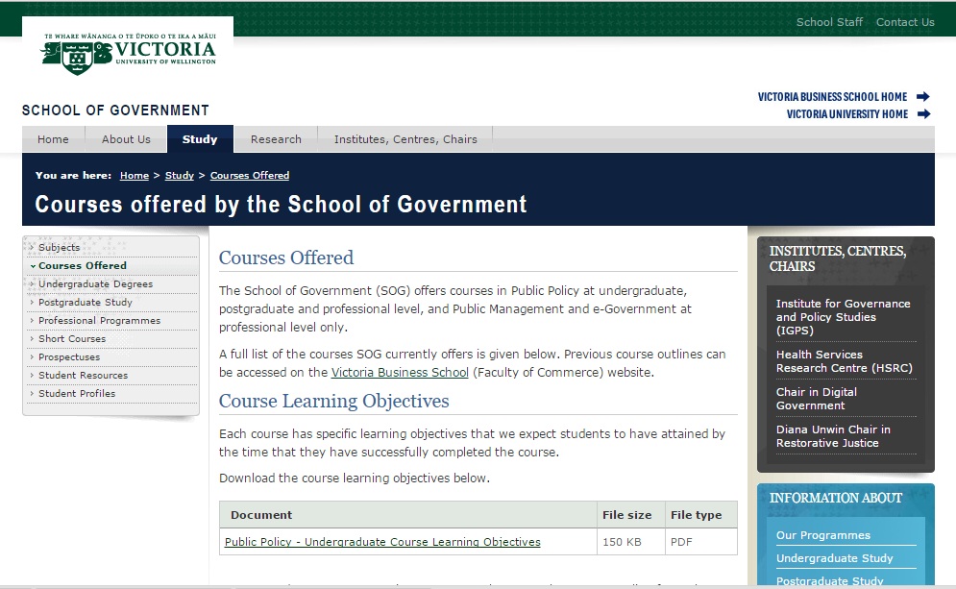Viewport: 956px width, 589px height.
Task: Select the Home navigation tab
Action: click(53, 139)
